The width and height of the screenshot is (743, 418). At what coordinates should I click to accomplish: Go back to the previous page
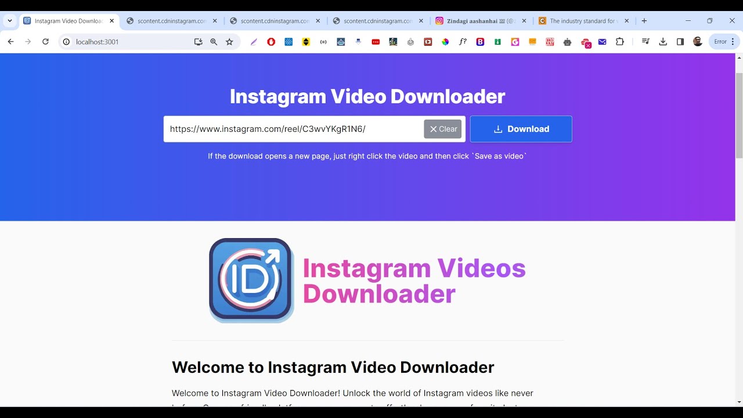point(10,42)
